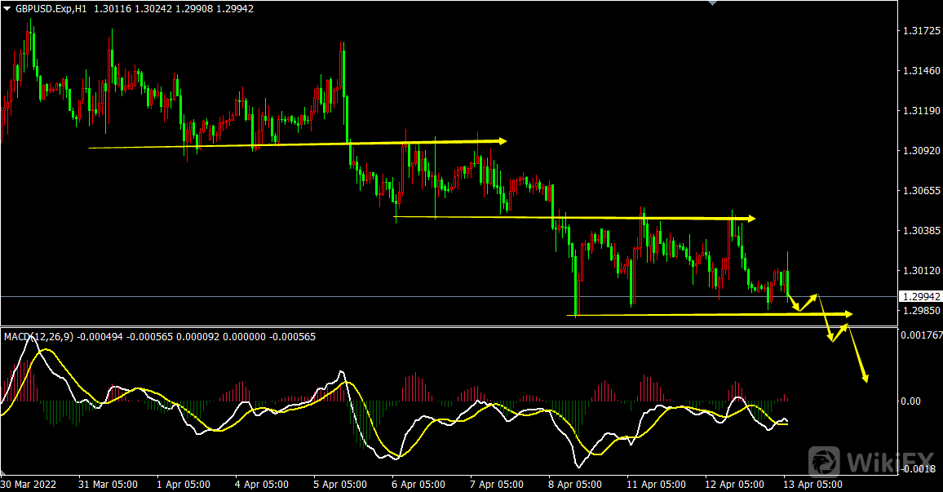The width and height of the screenshot is (943, 492).
Task: Click the 4 Apr 05:00 time label
Action: click(x=262, y=484)
